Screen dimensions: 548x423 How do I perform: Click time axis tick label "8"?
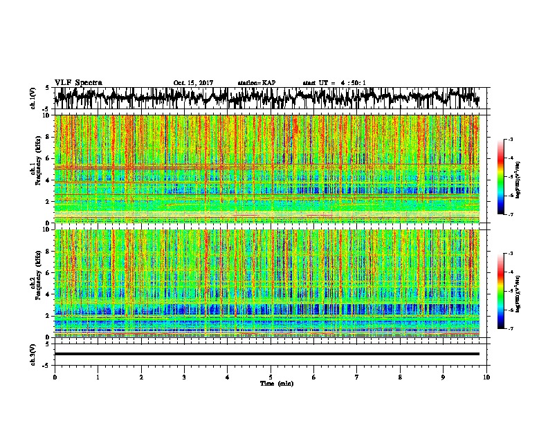click(x=400, y=377)
